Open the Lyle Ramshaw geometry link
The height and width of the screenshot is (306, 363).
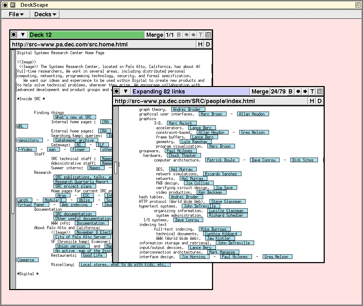pyautogui.click(x=195, y=142)
